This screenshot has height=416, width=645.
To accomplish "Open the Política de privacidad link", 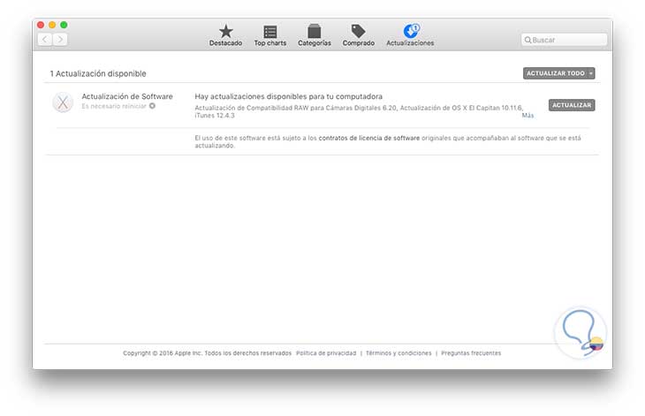I will 326,353.
